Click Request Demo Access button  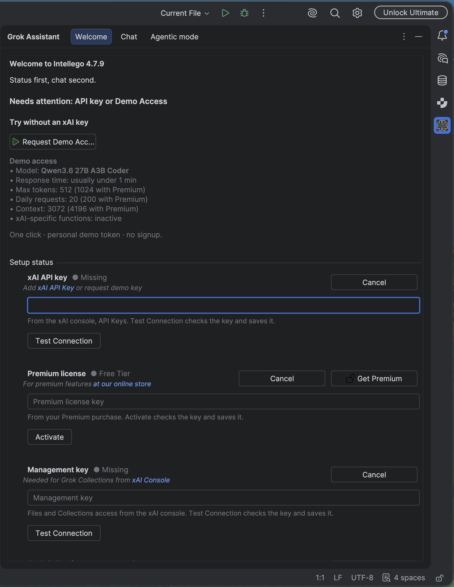click(53, 142)
